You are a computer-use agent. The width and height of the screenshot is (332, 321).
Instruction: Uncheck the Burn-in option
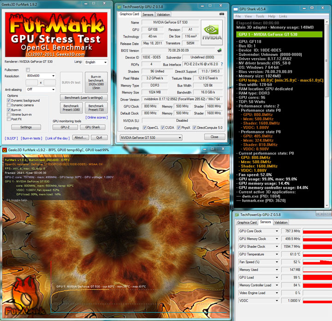tap(9, 110)
